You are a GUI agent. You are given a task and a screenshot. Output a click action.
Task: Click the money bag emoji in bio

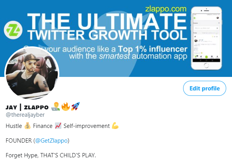(28, 126)
